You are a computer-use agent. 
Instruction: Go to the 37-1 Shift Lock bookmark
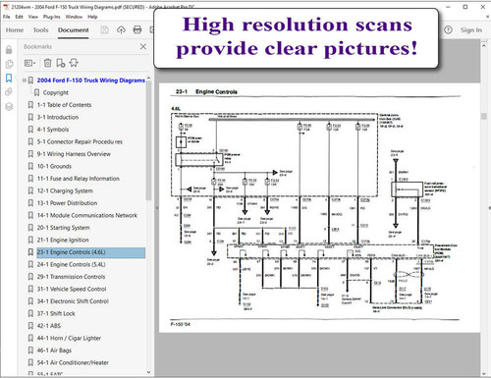[56, 313]
